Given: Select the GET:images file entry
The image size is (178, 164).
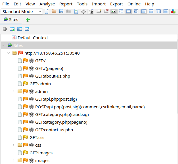Looking at the screenshot, I should 41,153.
